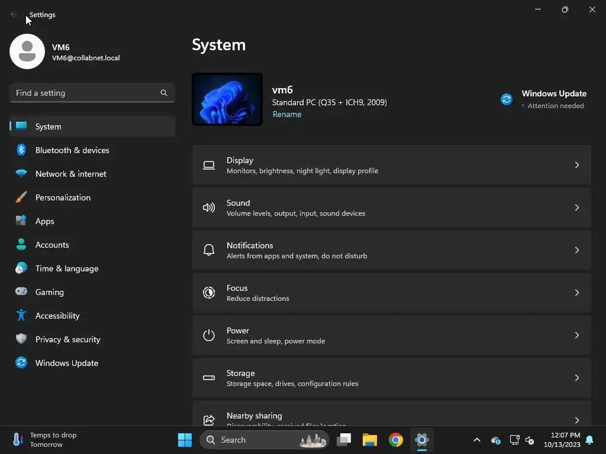Click the Find a setting search field
This screenshot has height=454, width=606.
(x=92, y=93)
